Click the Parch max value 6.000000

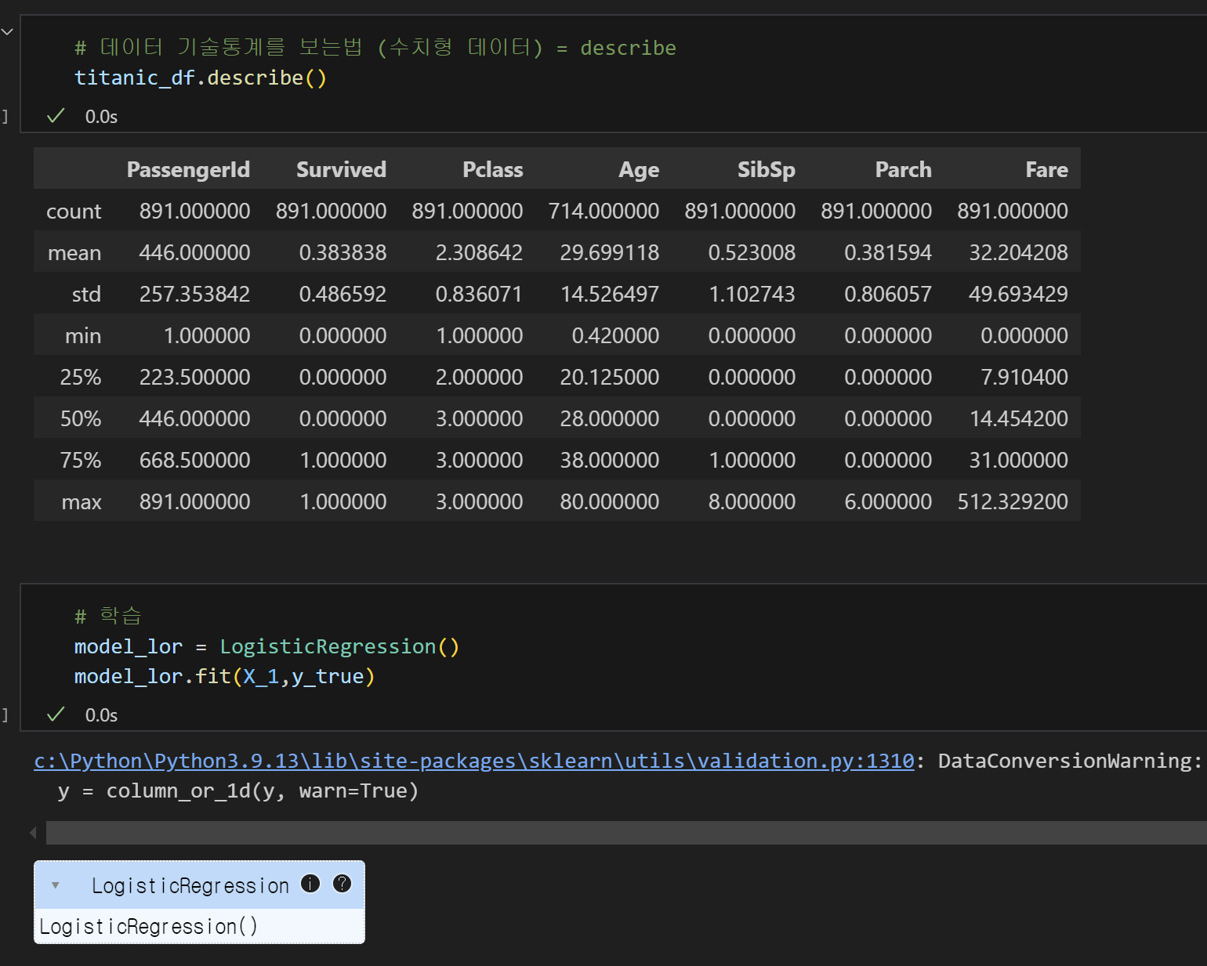click(x=888, y=501)
